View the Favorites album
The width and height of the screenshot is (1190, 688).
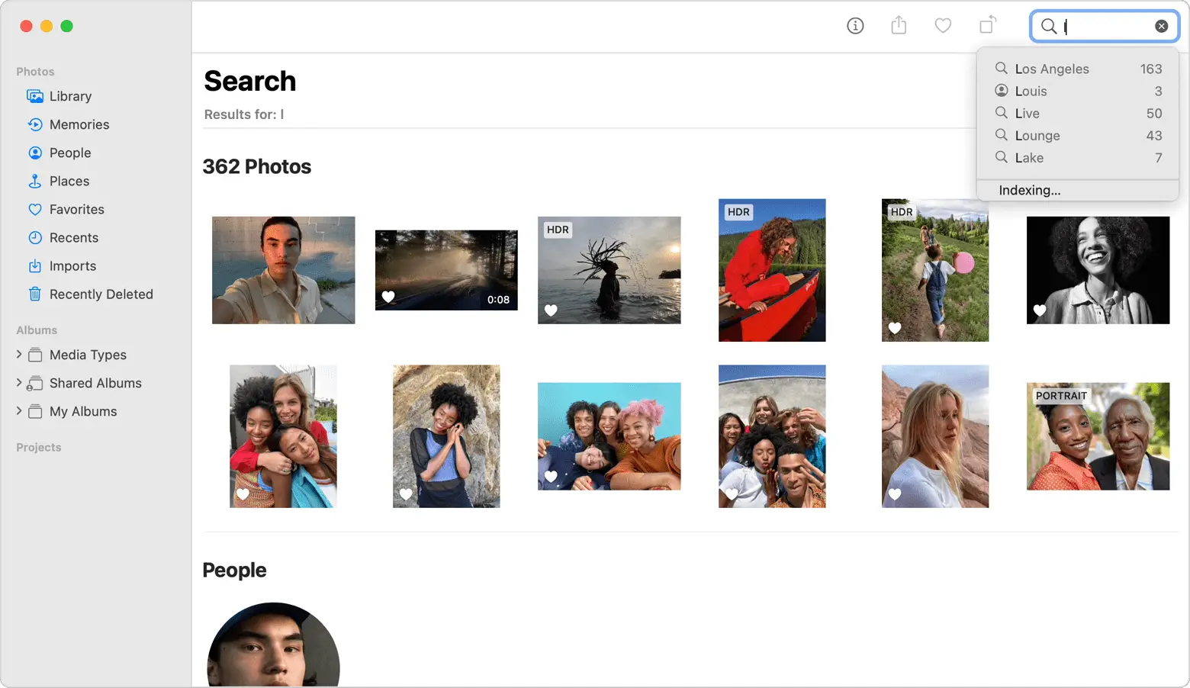76,209
